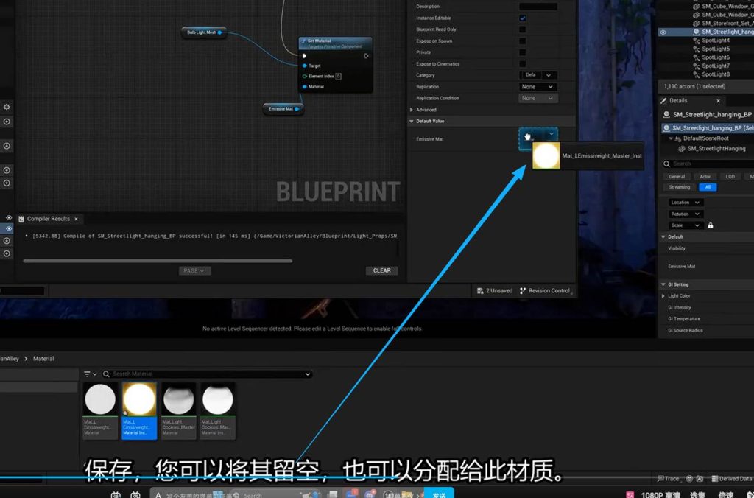Viewport: 754px width, 498px height.
Task: Toggle the Scale lock icon
Action: coord(711,225)
